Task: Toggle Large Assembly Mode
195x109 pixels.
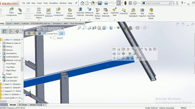Action: click(151, 14)
